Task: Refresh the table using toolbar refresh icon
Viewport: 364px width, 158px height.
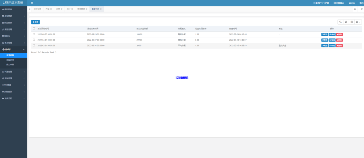Action: coord(346,22)
